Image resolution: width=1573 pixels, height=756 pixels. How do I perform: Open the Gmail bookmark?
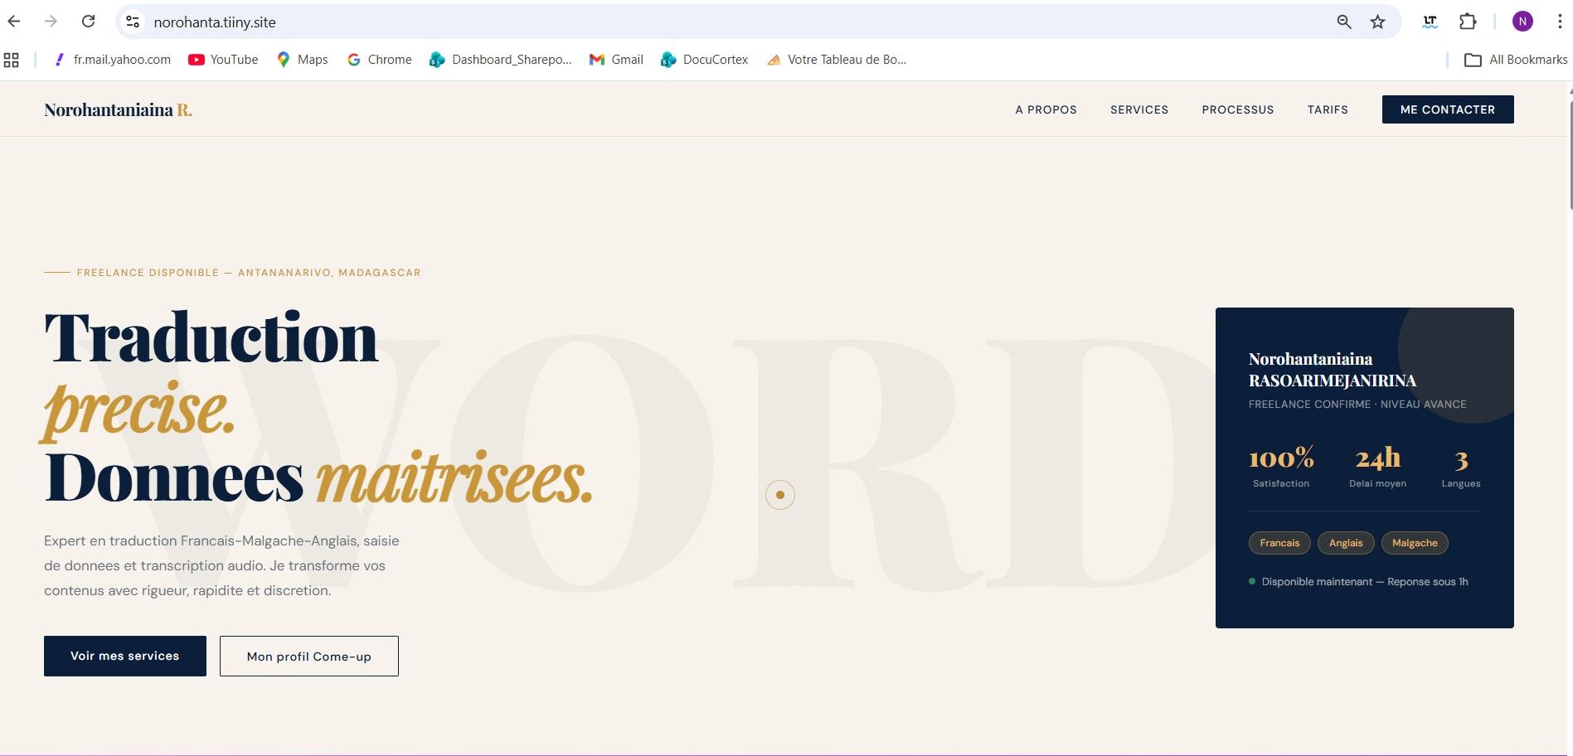(616, 60)
